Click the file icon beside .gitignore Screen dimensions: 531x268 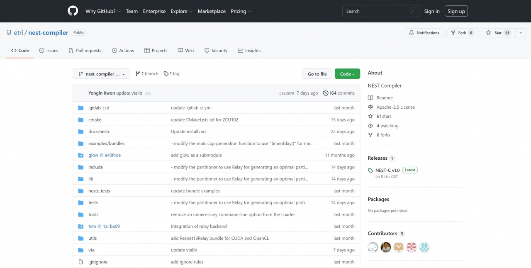(81, 262)
